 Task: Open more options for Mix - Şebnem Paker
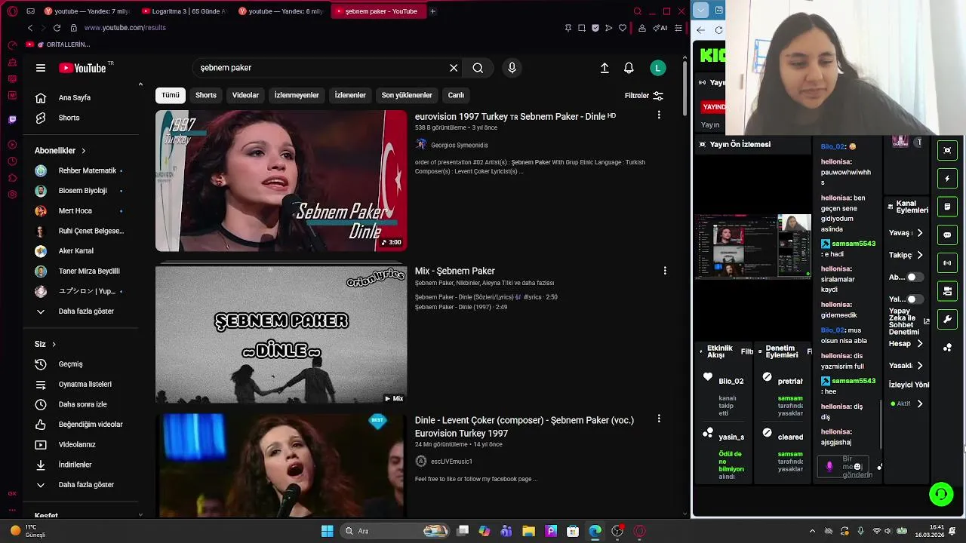(x=665, y=271)
